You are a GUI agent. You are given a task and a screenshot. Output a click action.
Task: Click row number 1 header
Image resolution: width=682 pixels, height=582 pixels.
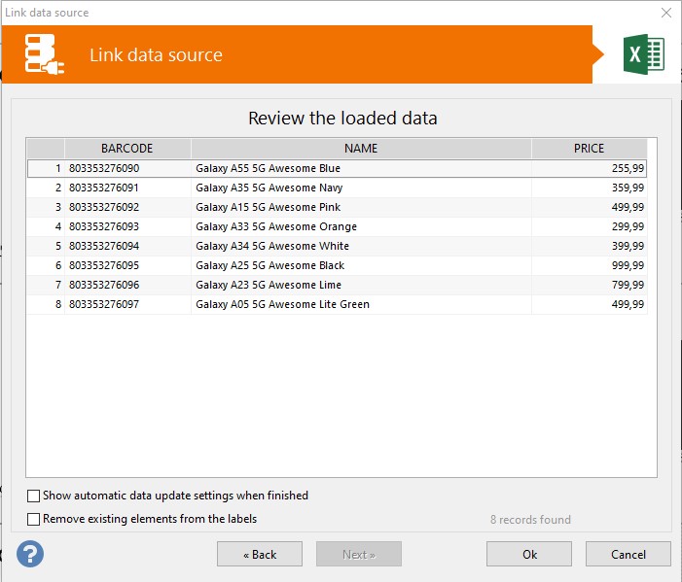point(46,168)
